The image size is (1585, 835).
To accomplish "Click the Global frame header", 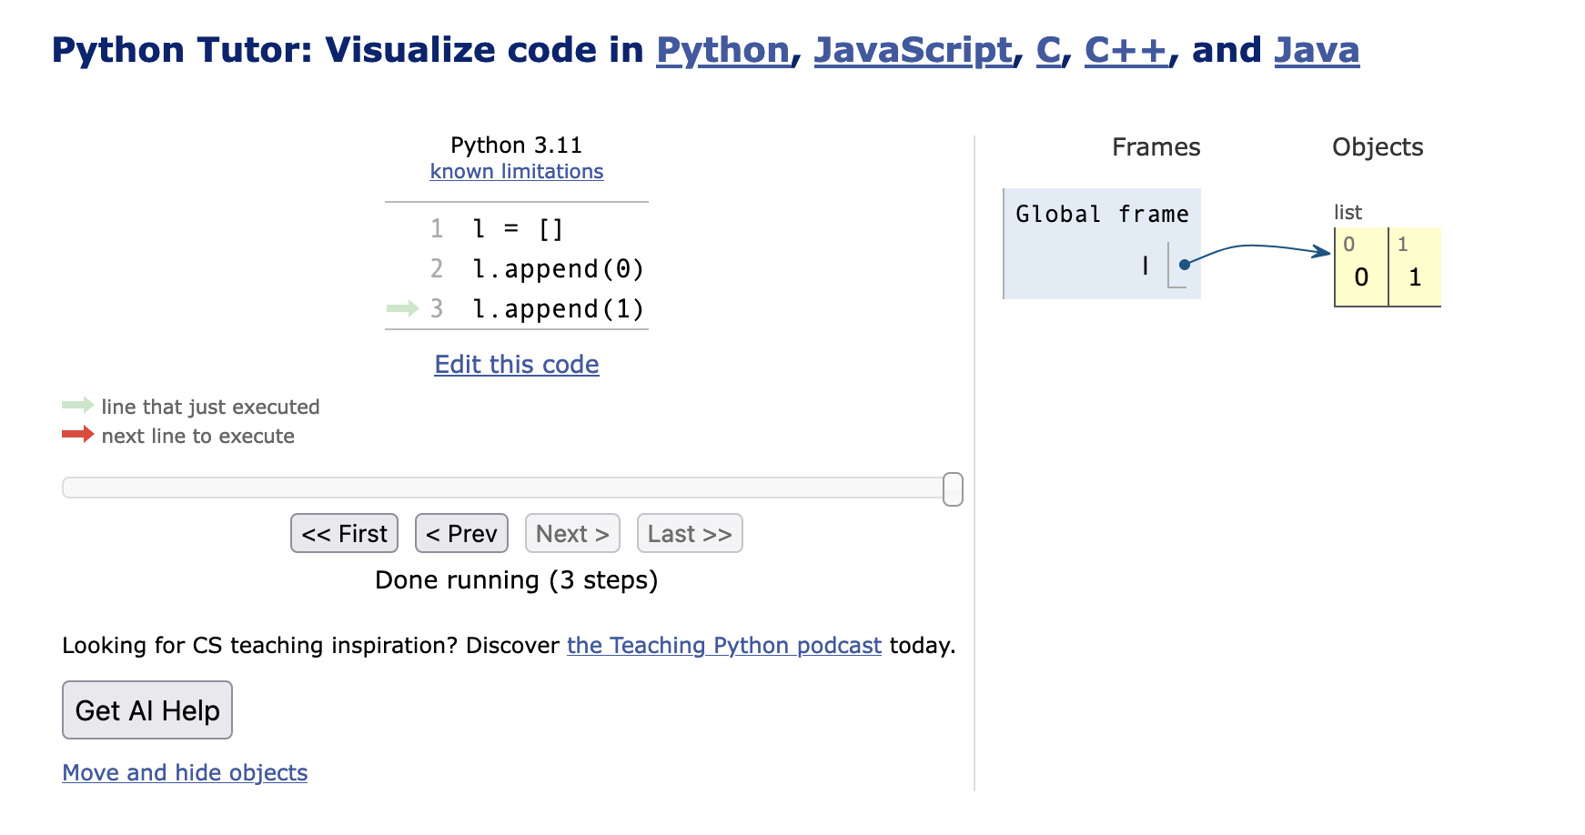I will click(1102, 214).
